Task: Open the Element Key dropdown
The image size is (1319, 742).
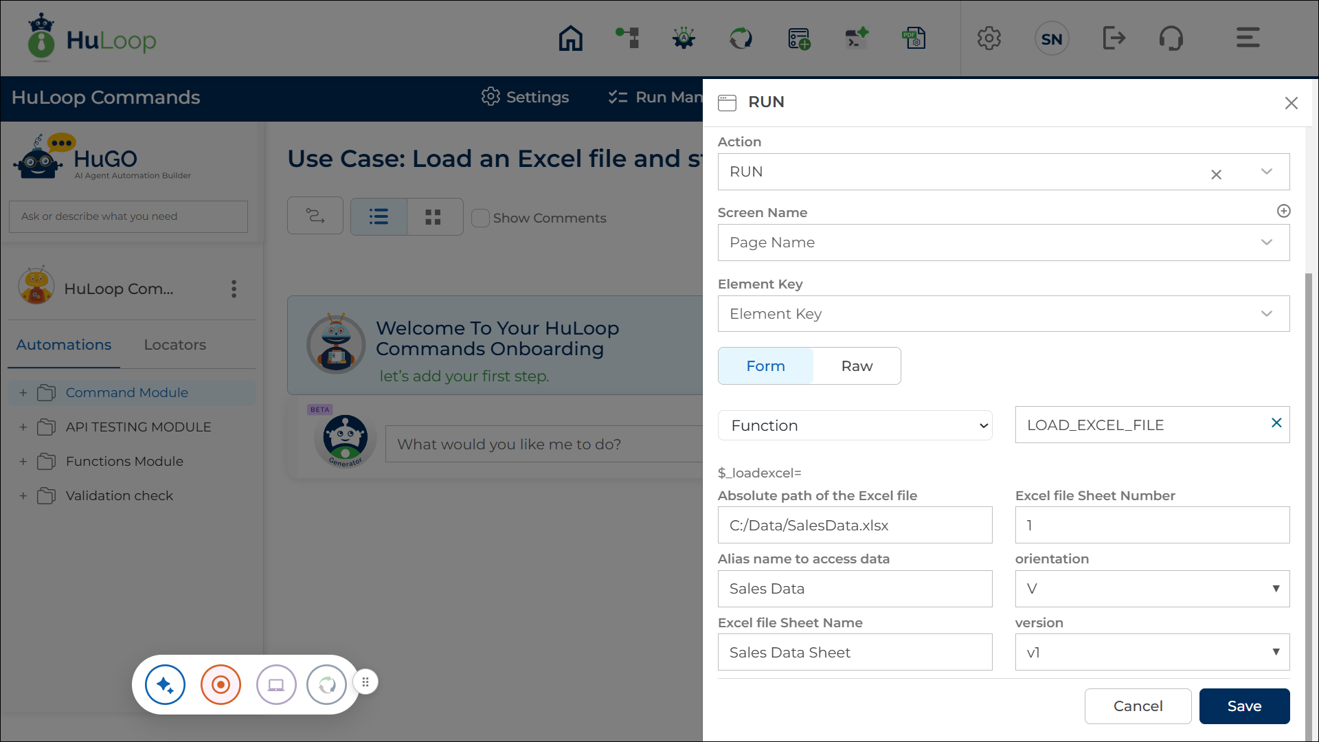Action: [1004, 314]
